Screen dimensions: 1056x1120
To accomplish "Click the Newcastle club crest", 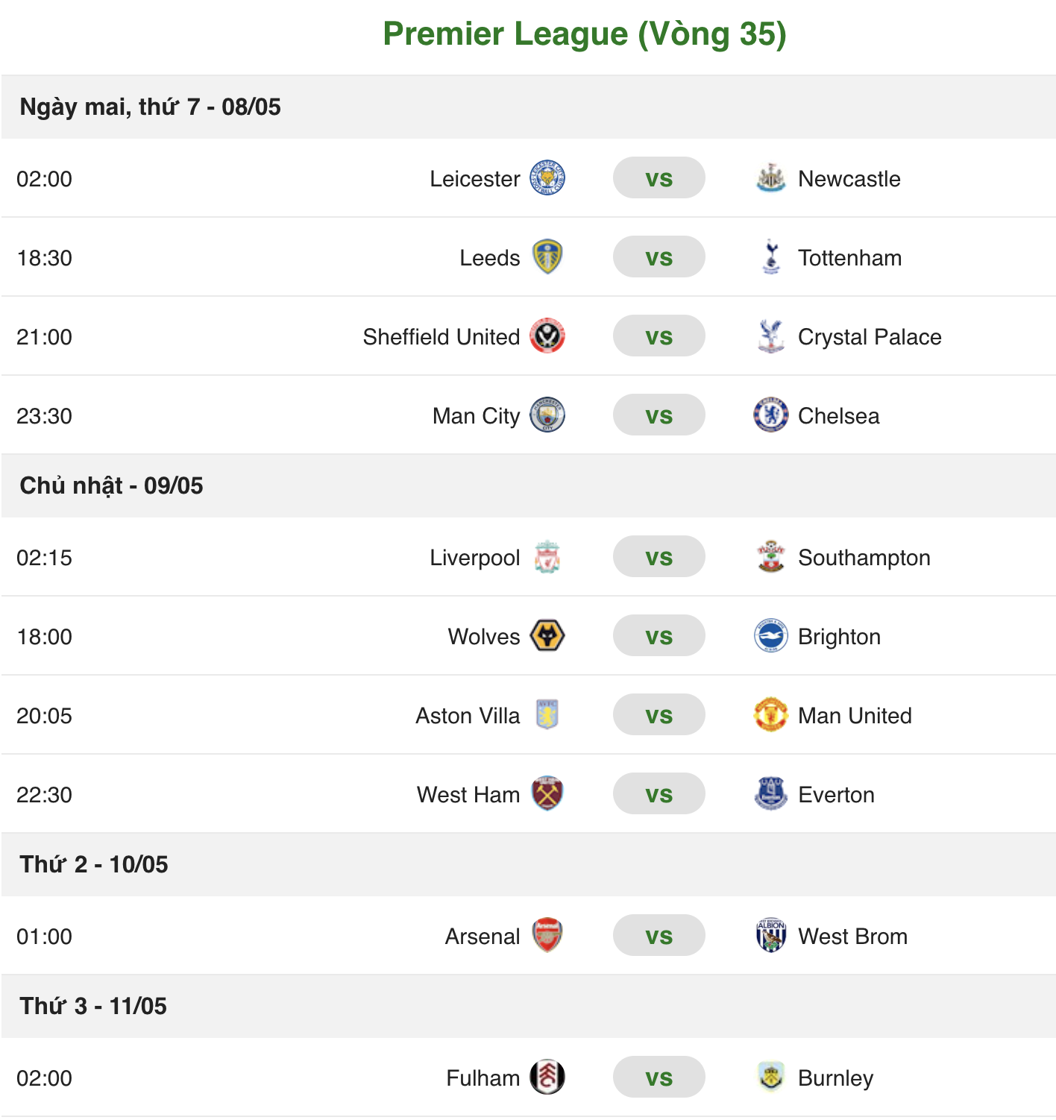I will (x=770, y=178).
